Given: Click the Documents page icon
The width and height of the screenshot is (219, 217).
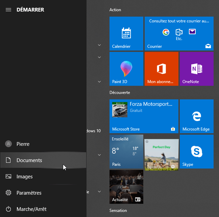Looking at the screenshot, I should pos(8,160).
